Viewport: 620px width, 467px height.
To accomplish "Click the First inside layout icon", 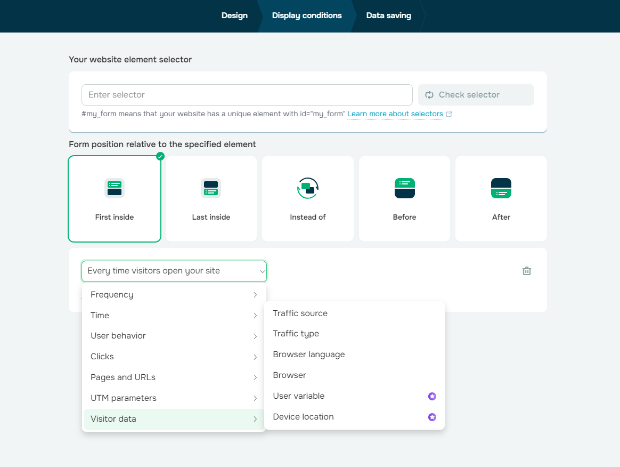I will (115, 188).
